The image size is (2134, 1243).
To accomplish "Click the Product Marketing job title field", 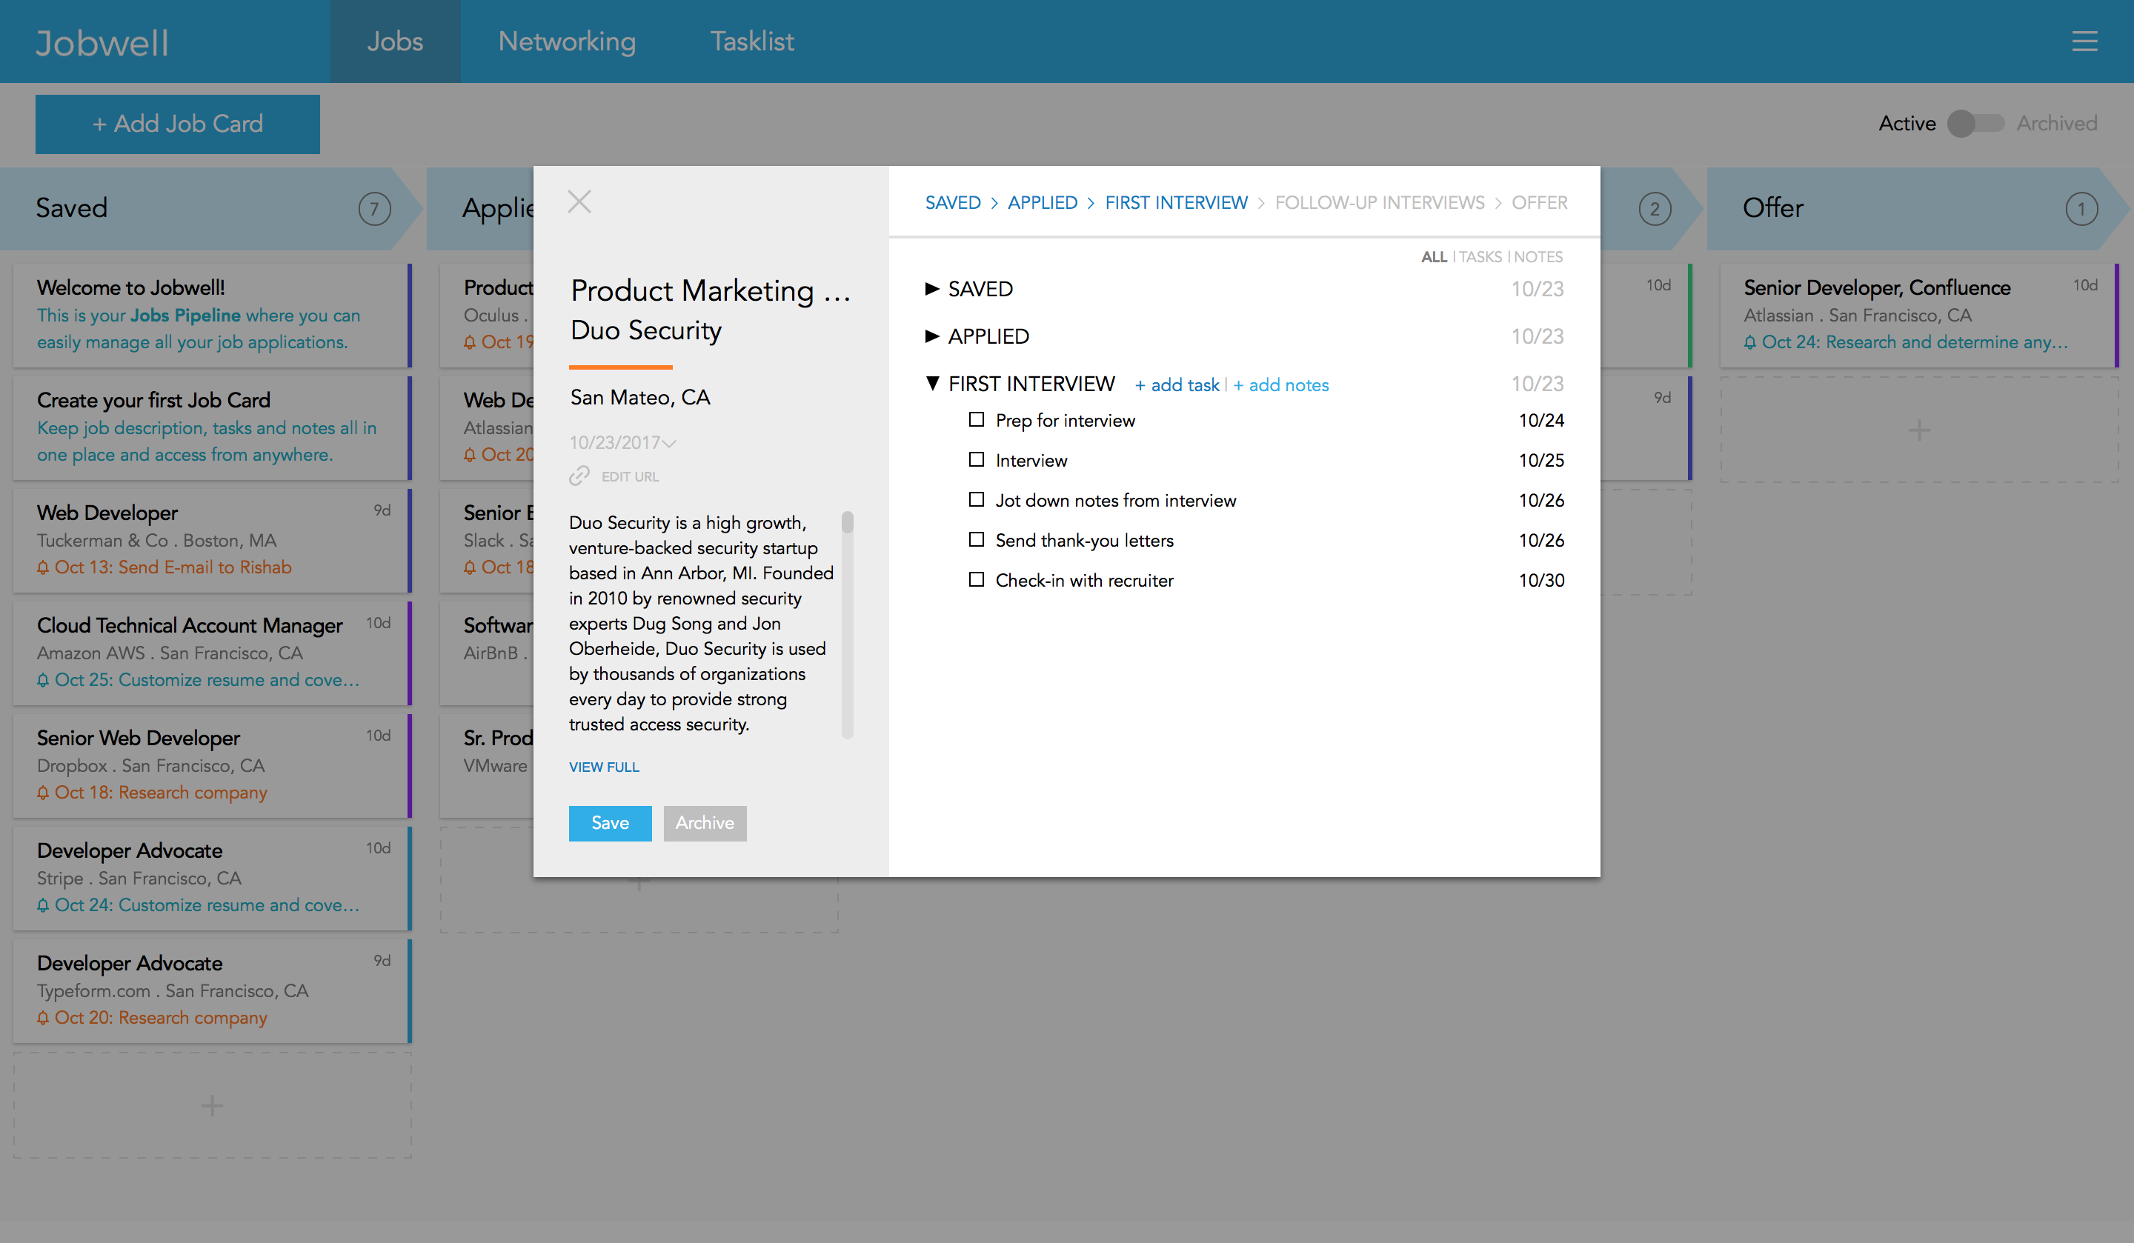I will (710, 291).
